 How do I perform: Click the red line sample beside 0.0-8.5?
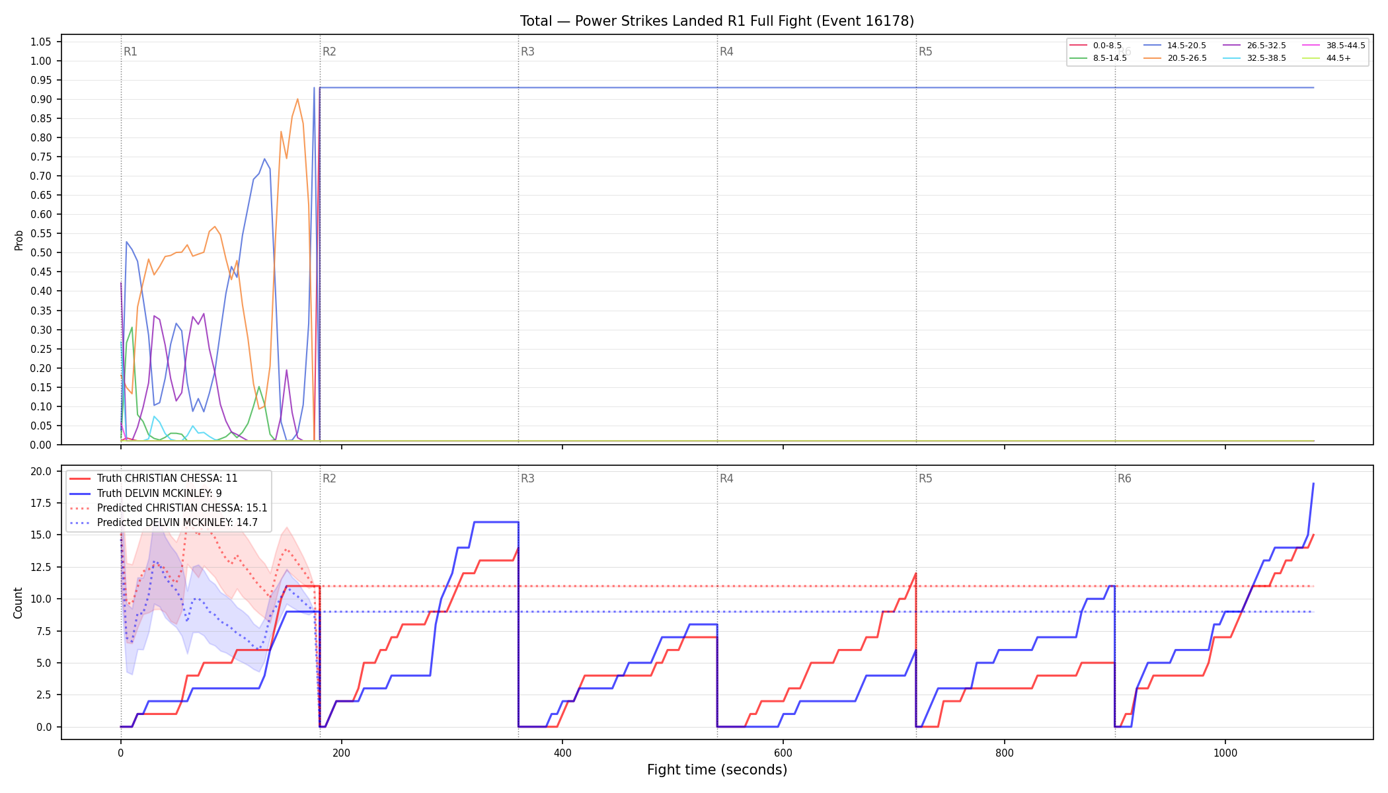(1079, 46)
